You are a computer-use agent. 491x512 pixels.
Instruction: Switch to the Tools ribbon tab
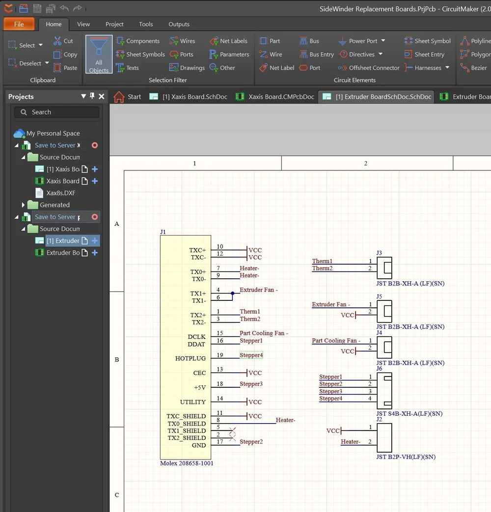[x=146, y=24]
